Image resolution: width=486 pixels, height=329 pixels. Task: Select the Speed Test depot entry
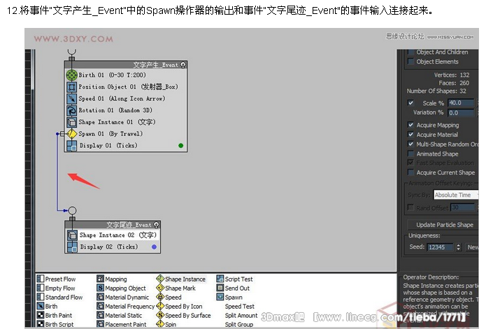[x=240, y=307]
